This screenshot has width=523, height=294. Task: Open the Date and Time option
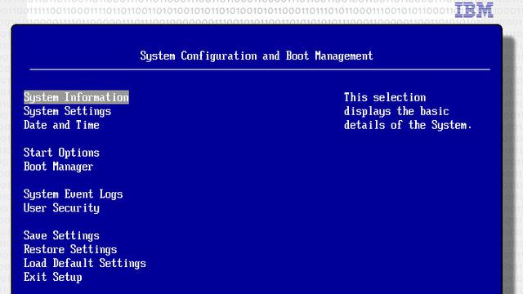[x=62, y=125]
